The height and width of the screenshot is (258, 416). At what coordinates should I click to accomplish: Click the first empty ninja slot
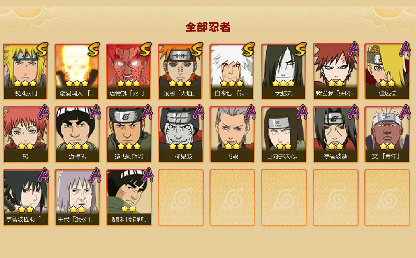pyautogui.click(x=181, y=198)
